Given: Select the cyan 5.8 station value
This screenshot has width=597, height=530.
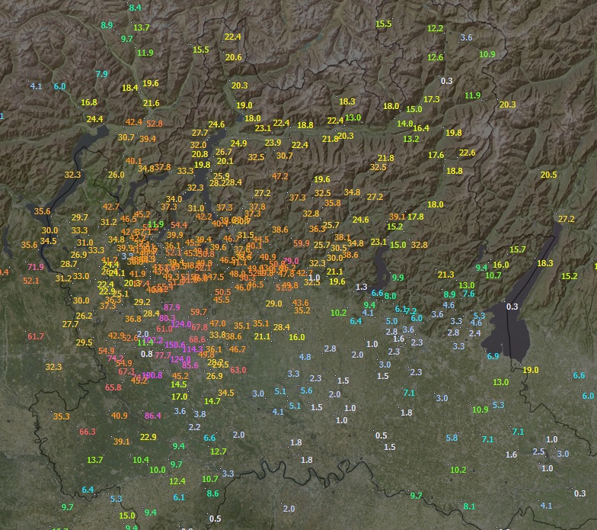Looking at the screenshot, I should pyautogui.click(x=452, y=438).
